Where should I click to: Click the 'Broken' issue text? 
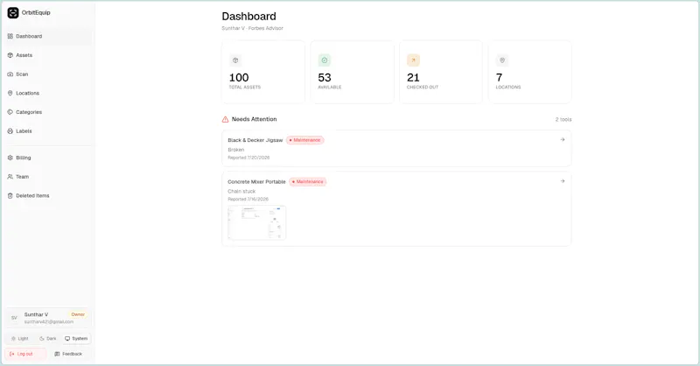coord(236,150)
